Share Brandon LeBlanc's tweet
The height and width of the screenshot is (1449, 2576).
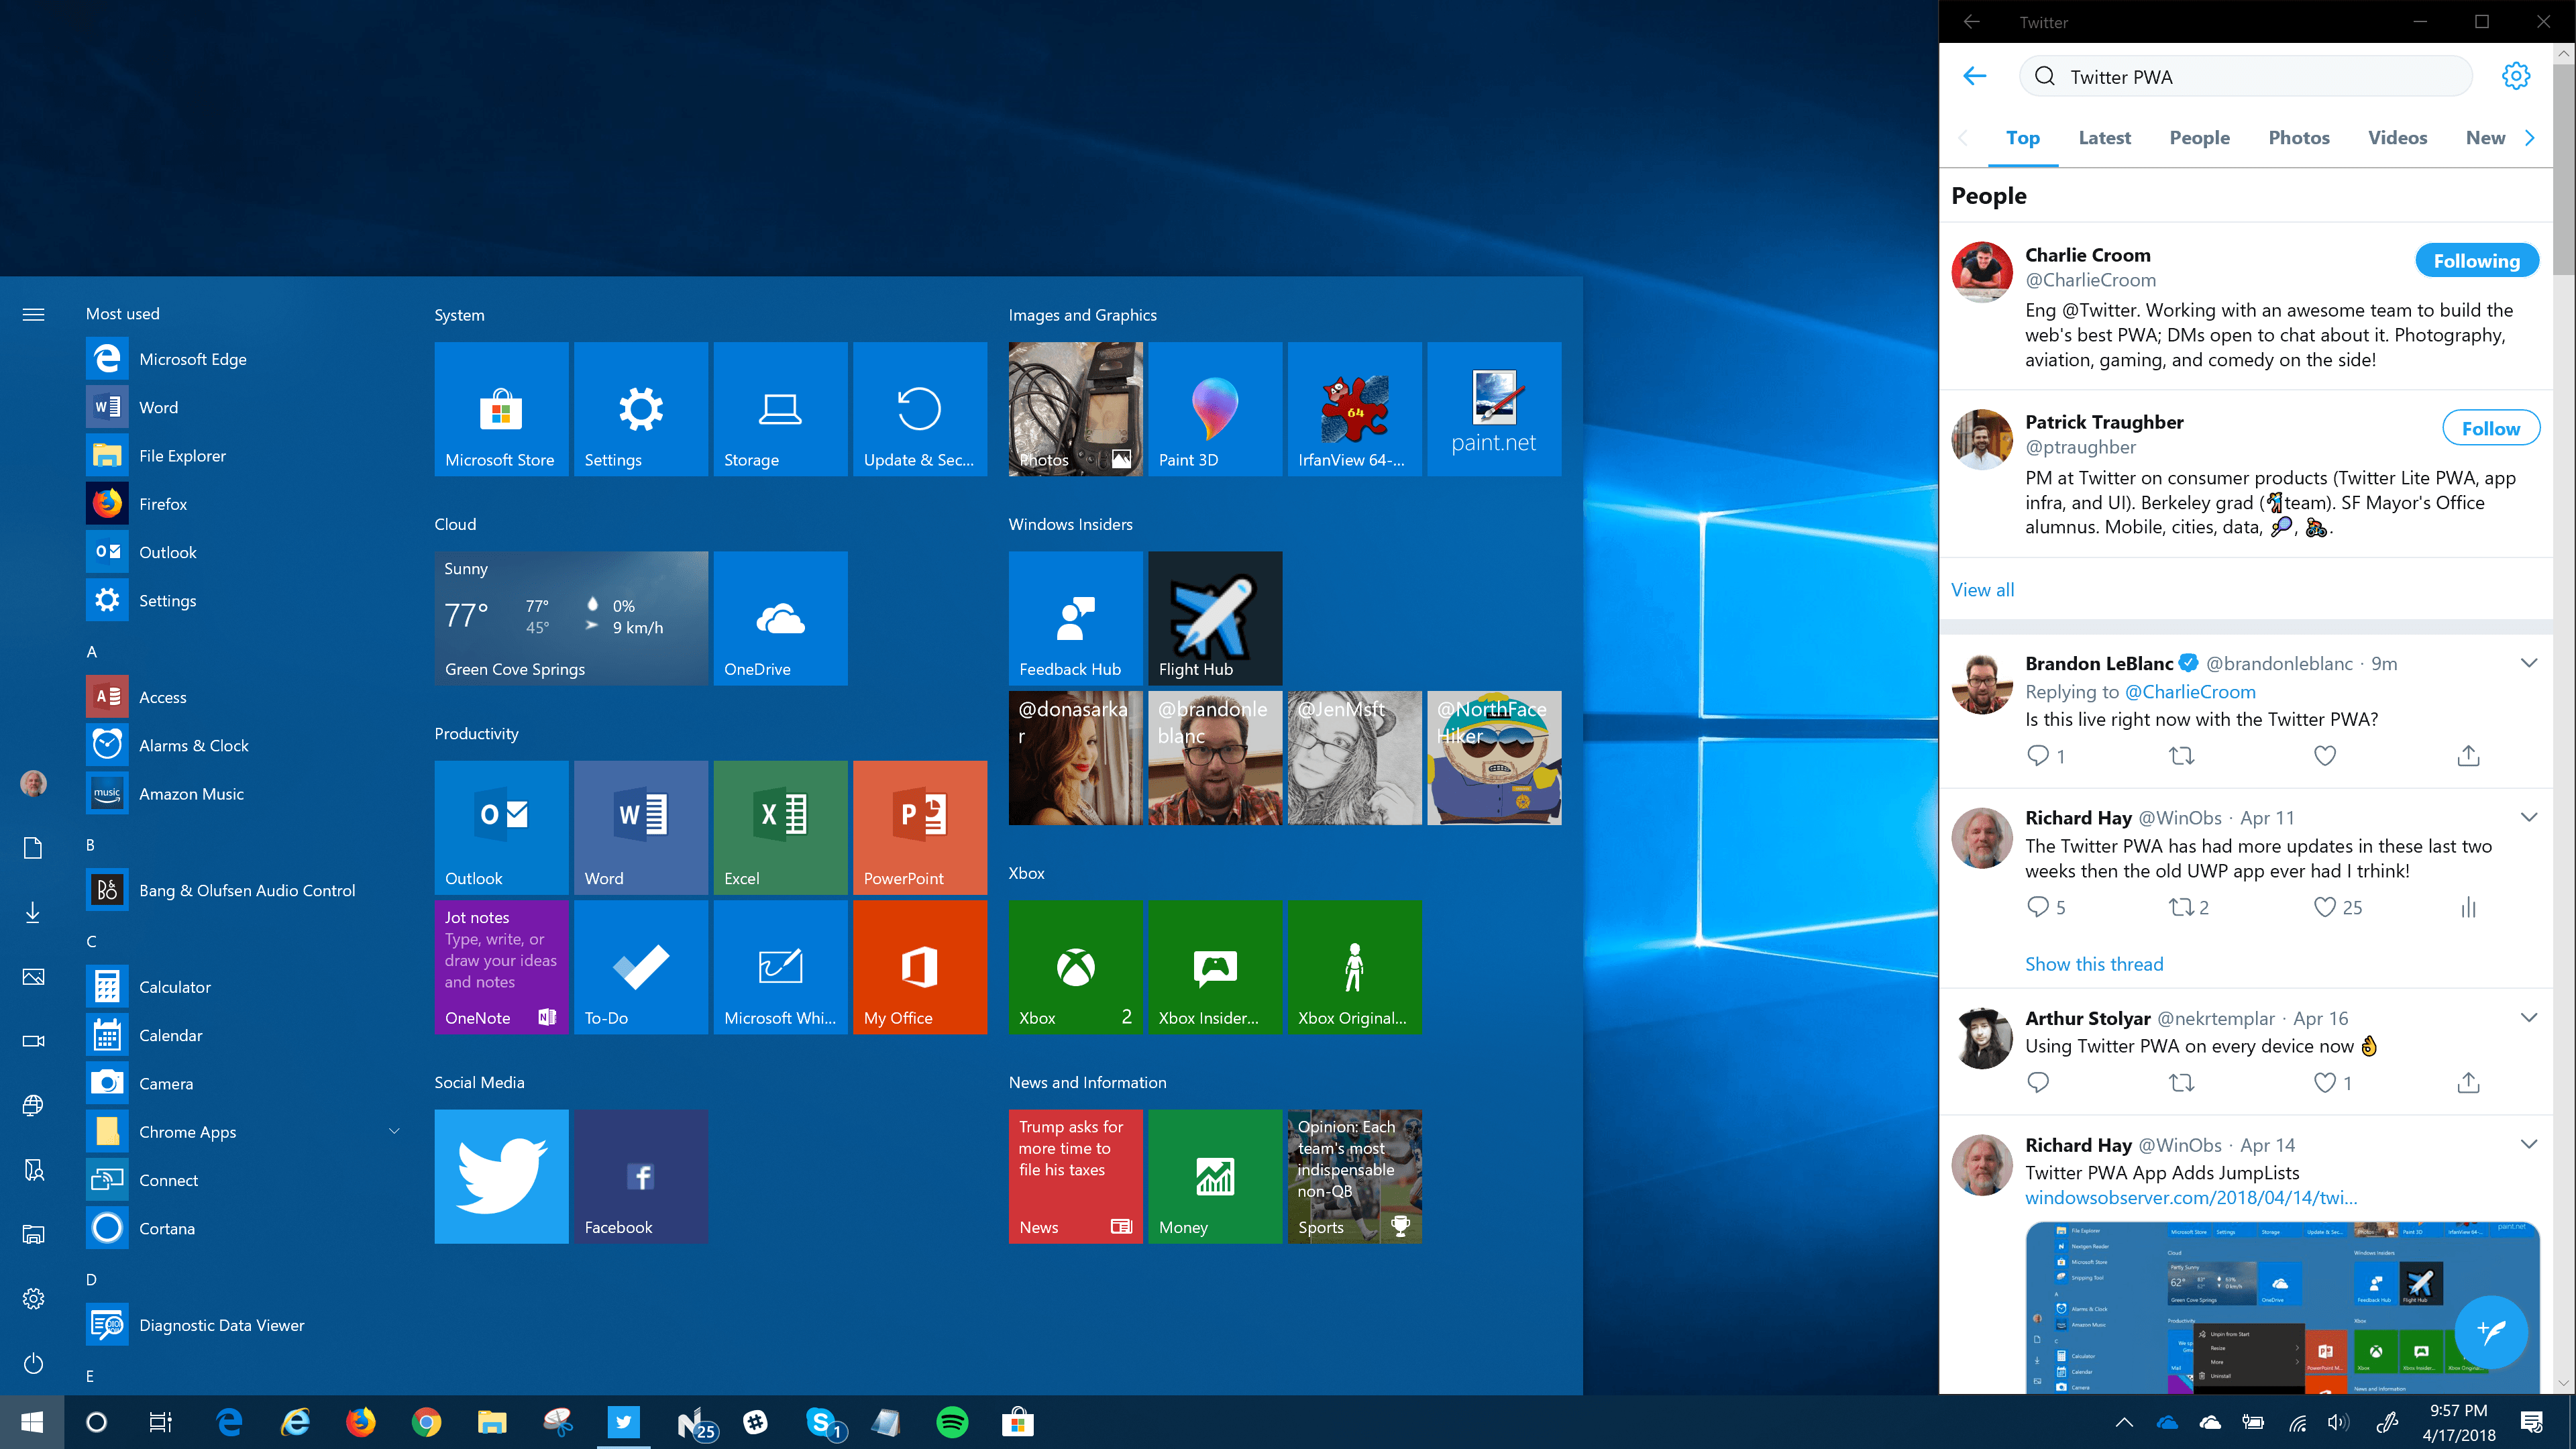point(2468,756)
